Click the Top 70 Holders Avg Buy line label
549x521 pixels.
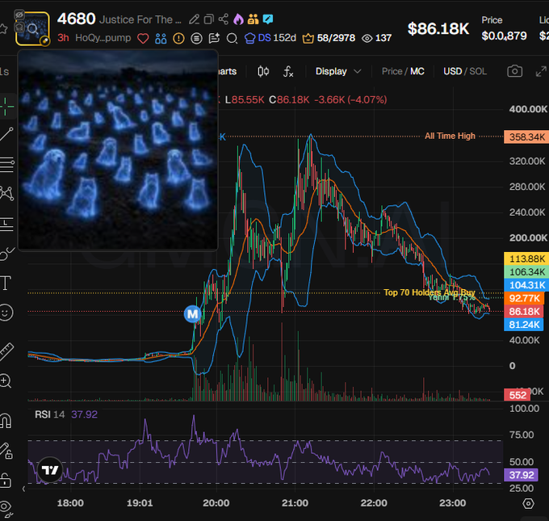click(430, 292)
